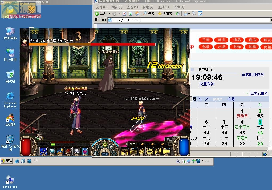This screenshot has width=272, height=190.
Task: Open the 电脑时钟校对 link
Action: [253, 75]
